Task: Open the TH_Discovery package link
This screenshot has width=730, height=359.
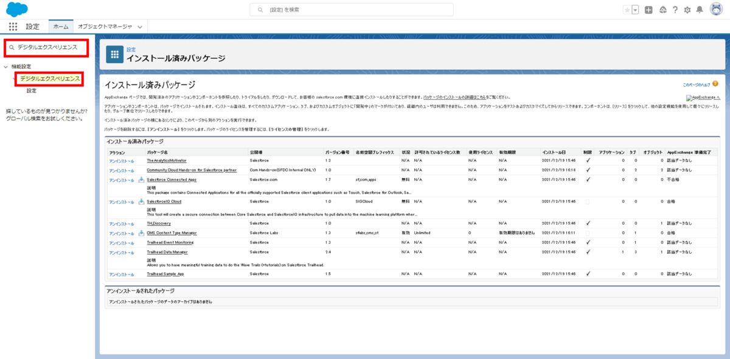Action: [159, 224]
